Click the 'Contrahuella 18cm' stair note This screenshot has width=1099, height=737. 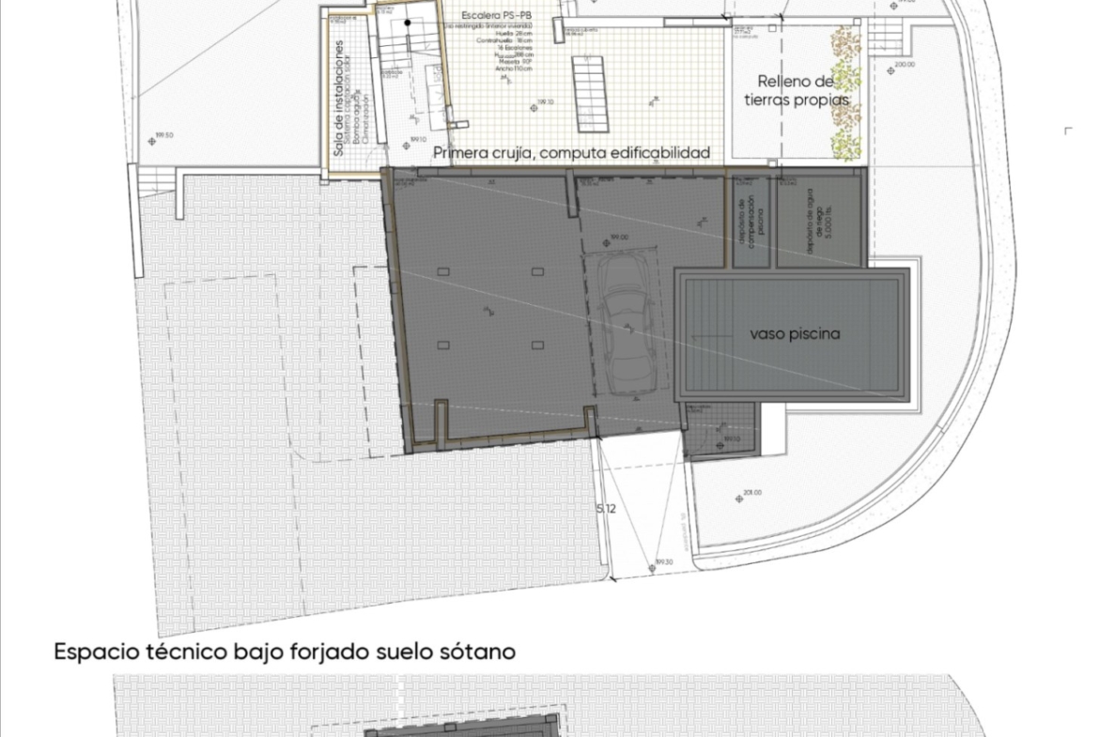(503, 40)
